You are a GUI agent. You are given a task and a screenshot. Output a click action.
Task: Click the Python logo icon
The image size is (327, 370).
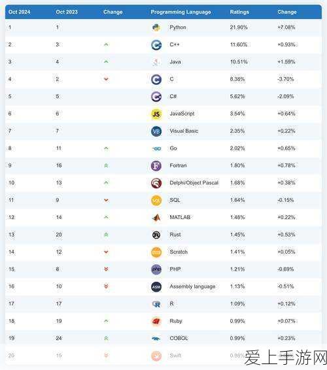[156, 27]
